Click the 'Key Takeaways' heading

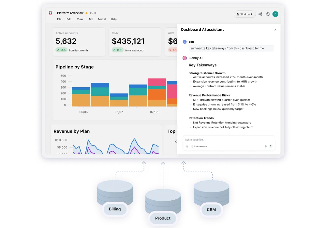tap(202, 65)
